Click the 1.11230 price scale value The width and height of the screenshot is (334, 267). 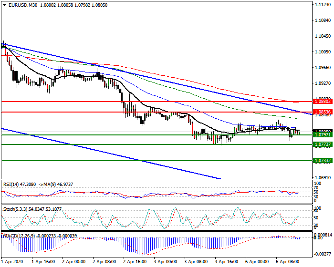(x=323, y=5)
